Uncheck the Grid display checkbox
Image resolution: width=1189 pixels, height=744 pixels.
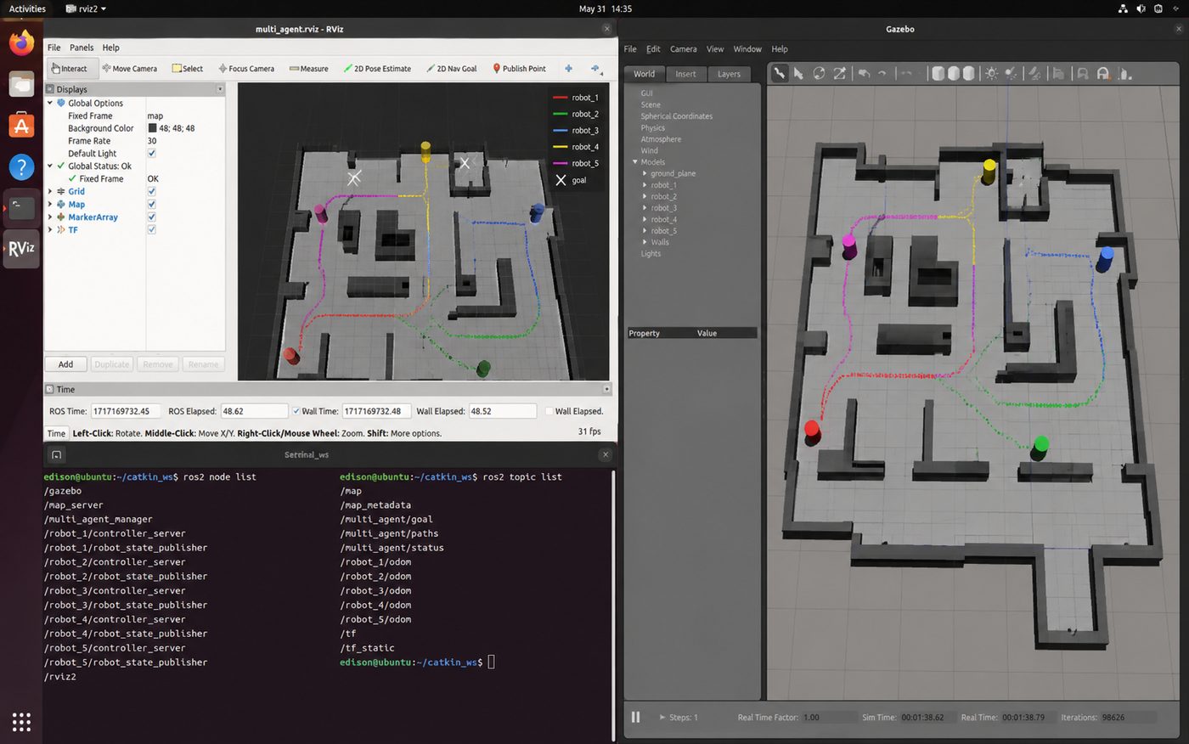[151, 192]
